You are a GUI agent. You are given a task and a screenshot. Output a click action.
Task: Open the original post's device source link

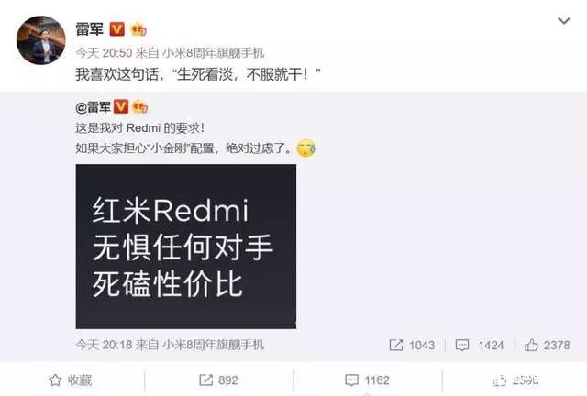(214, 345)
